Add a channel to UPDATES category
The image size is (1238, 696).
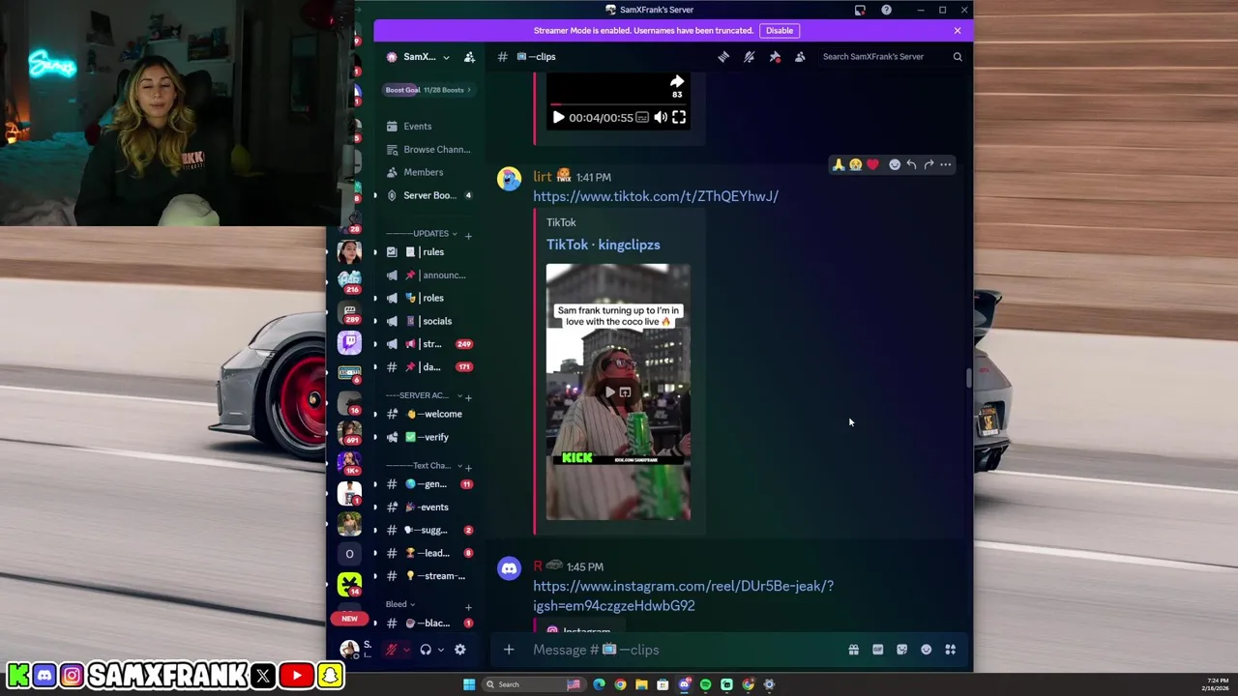tap(468, 235)
